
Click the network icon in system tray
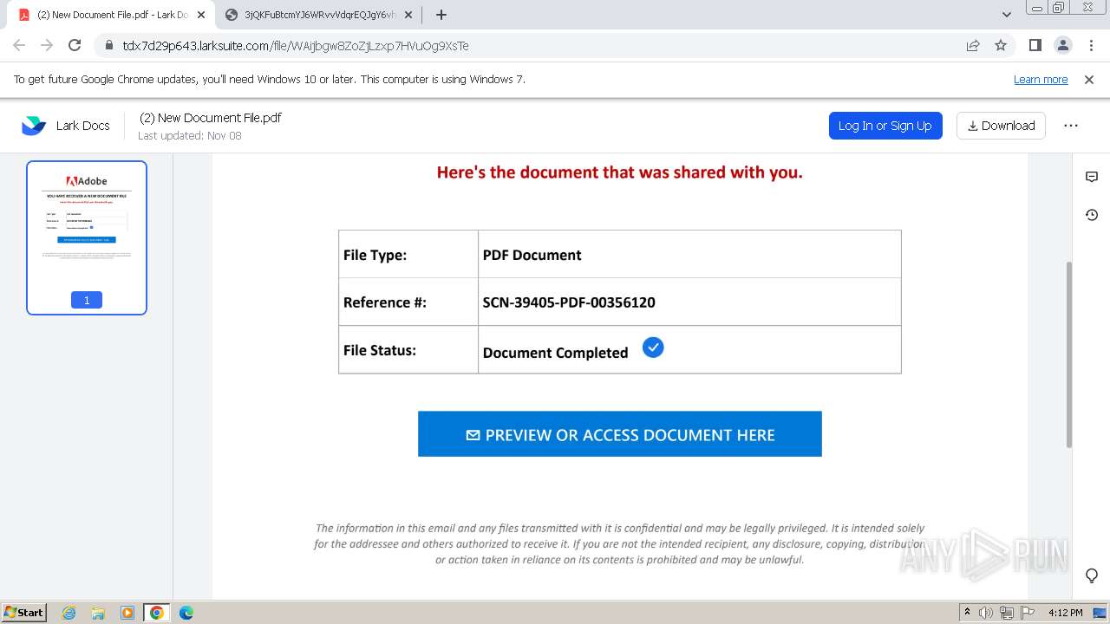click(1007, 613)
